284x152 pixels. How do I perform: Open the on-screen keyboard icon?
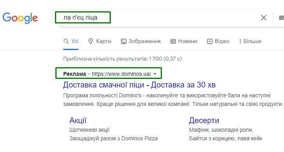pyautogui.click(x=282, y=18)
